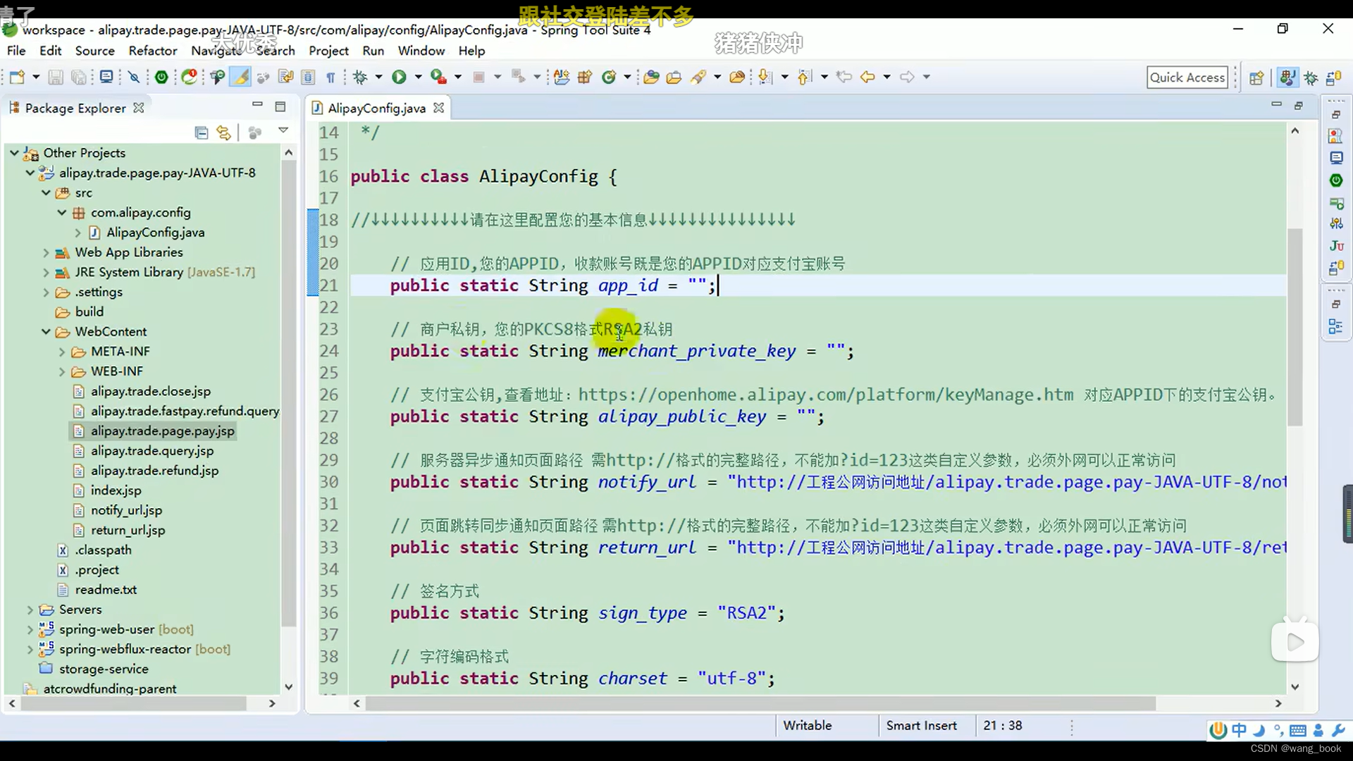This screenshot has height=761, width=1353.
Task: Click the Open Perspective icon
Action: pos(1256,78)
